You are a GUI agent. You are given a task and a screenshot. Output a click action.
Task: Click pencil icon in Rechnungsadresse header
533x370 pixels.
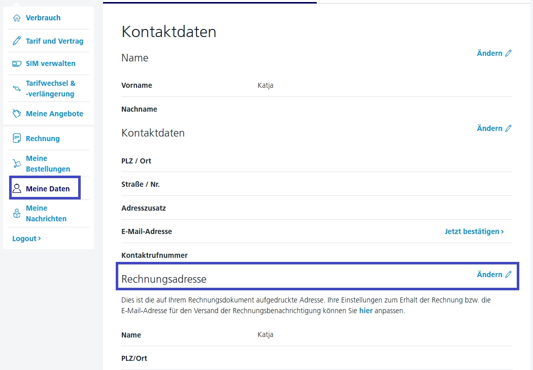509,275
